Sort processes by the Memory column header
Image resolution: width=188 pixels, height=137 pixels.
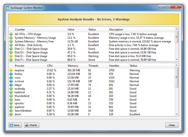click(77, 66)
